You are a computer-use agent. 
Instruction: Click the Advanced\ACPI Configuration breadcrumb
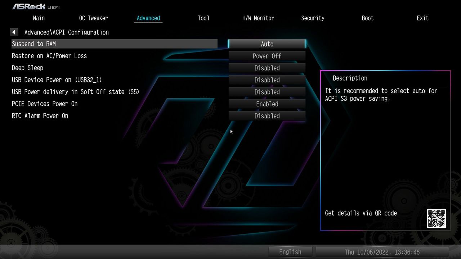67,32
